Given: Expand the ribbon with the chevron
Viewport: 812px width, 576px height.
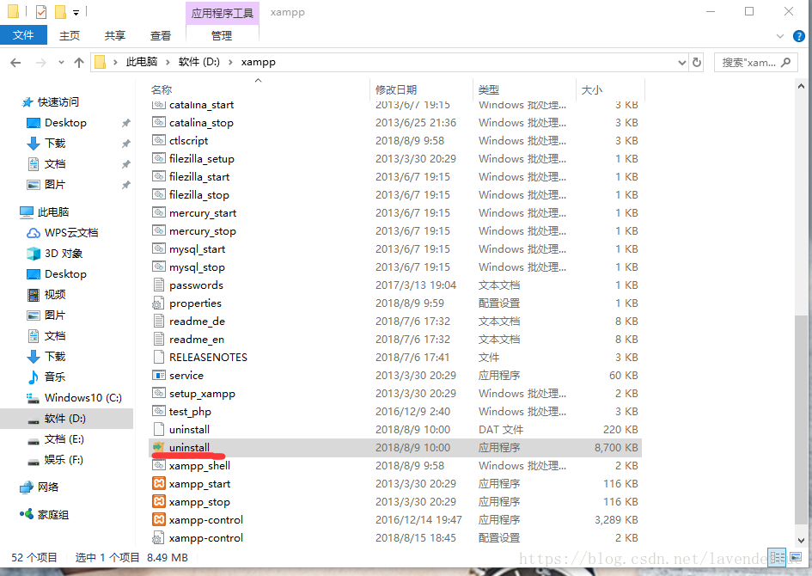Looking at the screenshot, I should (780, 36).
